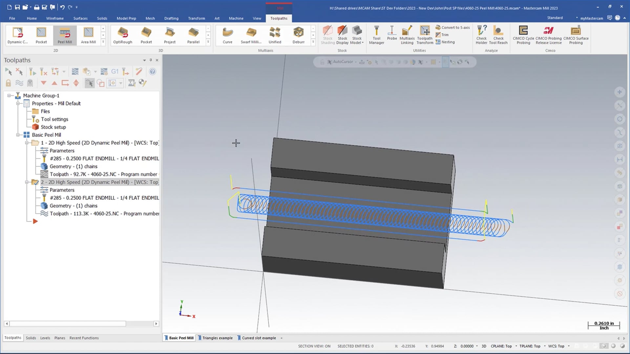Open the WCS: Top dropdown arrow
Screen dimensions: 630x354
[569, 346]
